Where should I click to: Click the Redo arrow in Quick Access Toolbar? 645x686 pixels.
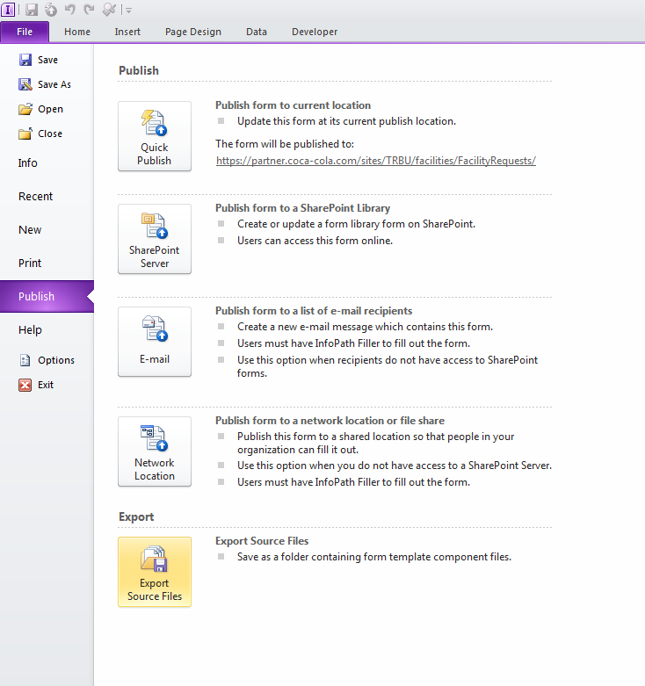(90, 9)
